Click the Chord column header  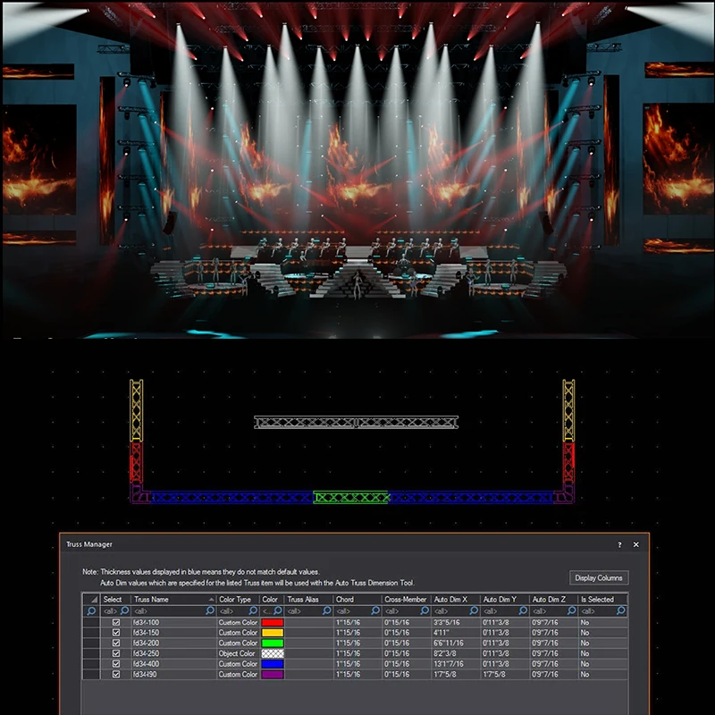pyautogui.click(x=357, y=599)
